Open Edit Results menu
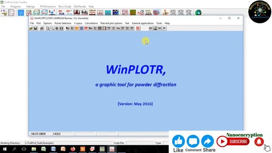This screenshot has width=272, height=153. point(80,6)
